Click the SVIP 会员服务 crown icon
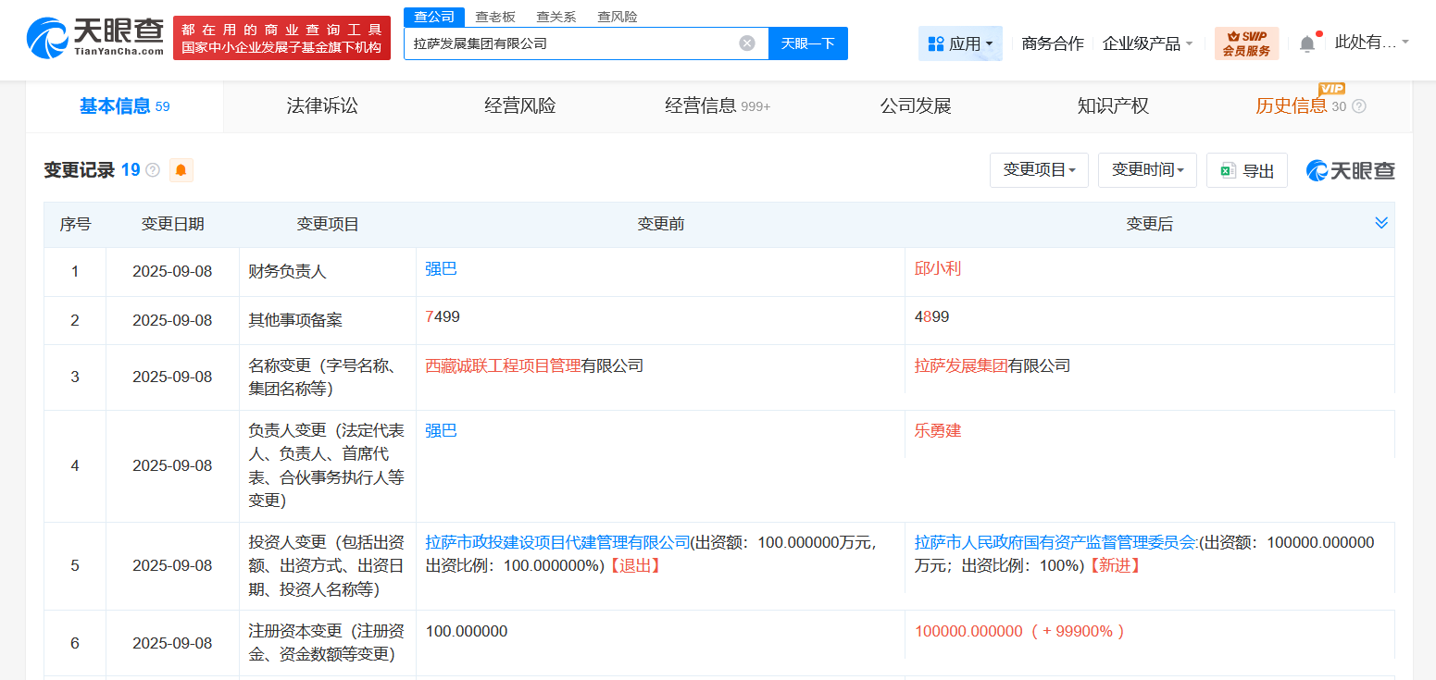 1231,37
